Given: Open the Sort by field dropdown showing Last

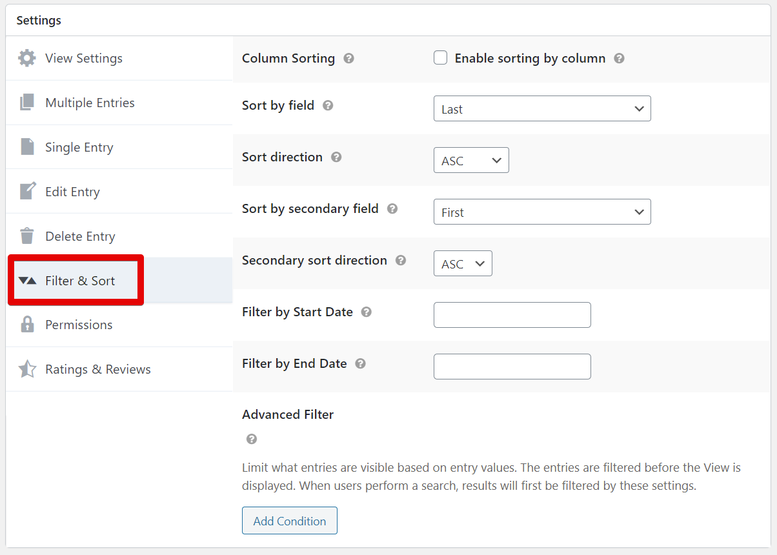Looking at the screenshot, I should click(x=542, y=108).
